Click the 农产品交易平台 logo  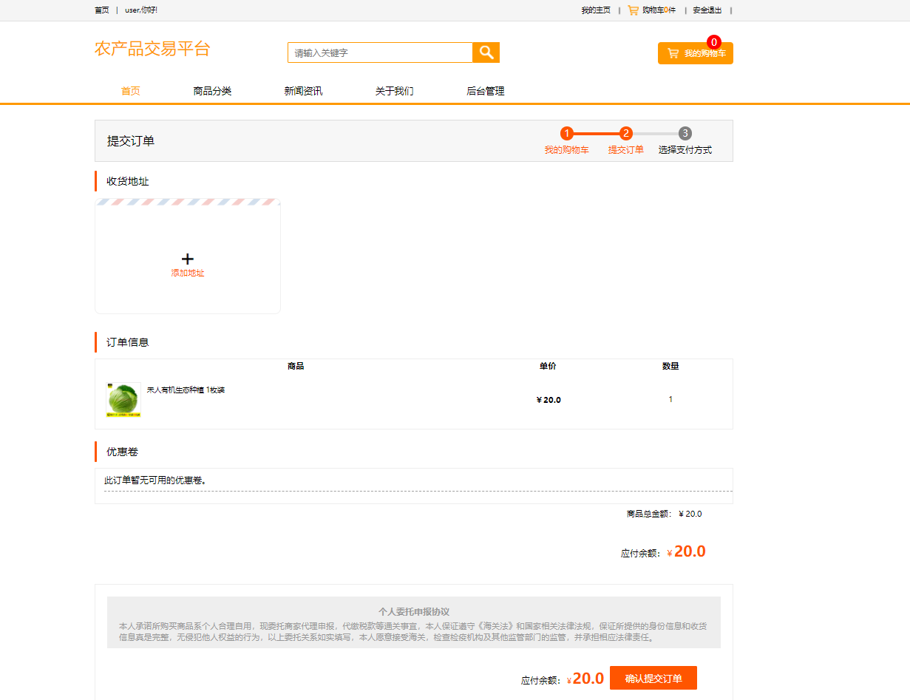click(x=152, y=49)
